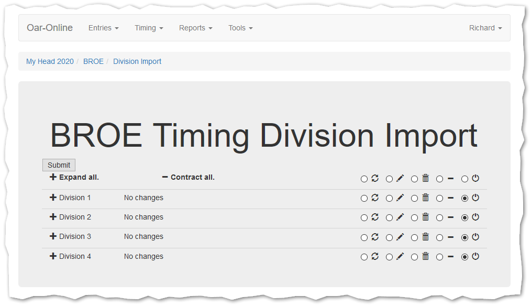Viewport: 531px width, 306px height.
Task: Select the power radio button in header row
Action: 464,179
